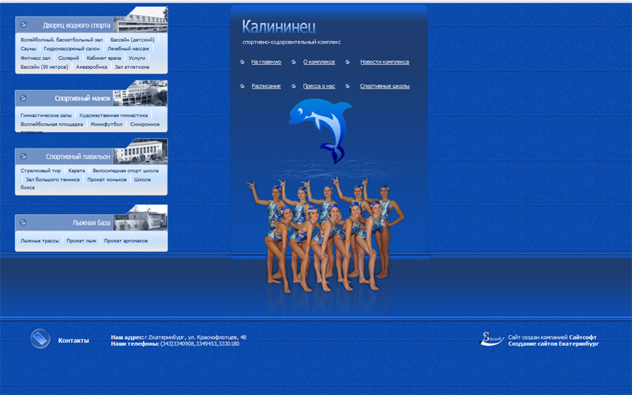This screenshot has width=632, height=395.
Task: Click the спортивно-оздоровительный комплекс subtitle
Action: tap(292, 42)
